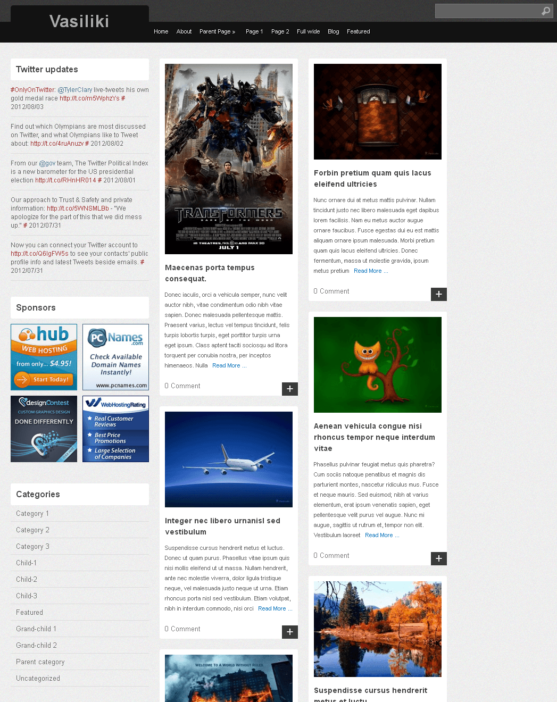This screenshot has width=557, height=702.
Task: Open the http://t.co/4ruAnuzv tweet link
Action: point(57,144)
